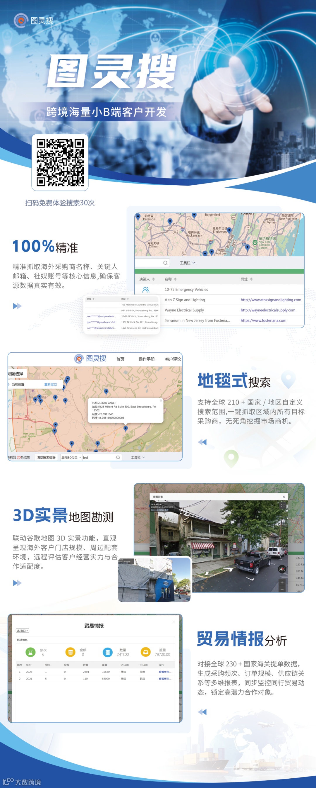The image size is (316, 788).
Task: Click the joan******@cooper-electr email entry
Action: tap(101, 316)
